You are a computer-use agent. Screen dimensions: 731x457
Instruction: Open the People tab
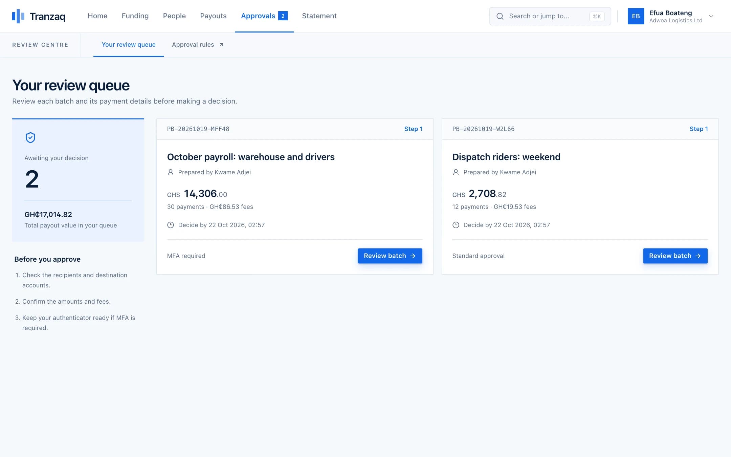click(x=174, y=16)
